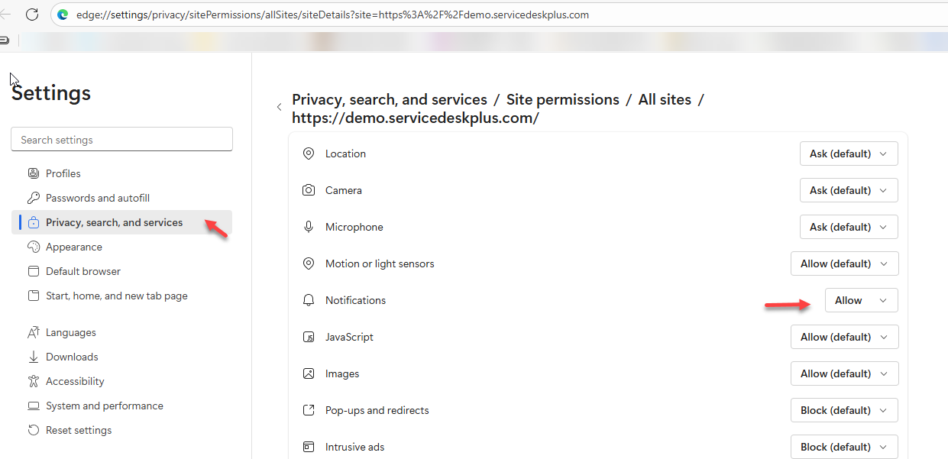Open the Location permission dropdown

849,154
